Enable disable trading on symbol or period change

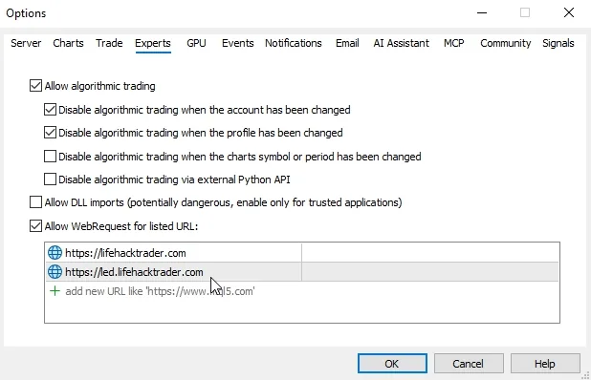[50, 157]
